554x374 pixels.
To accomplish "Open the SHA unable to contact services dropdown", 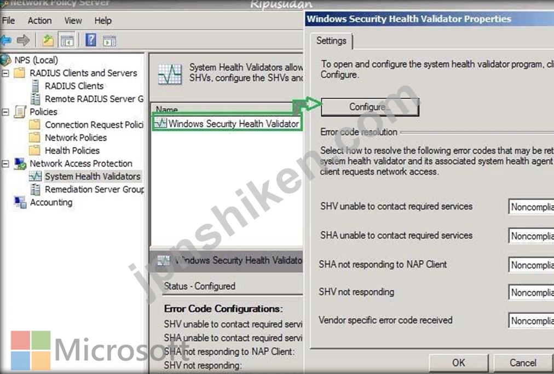I will (x=531, y=236).
